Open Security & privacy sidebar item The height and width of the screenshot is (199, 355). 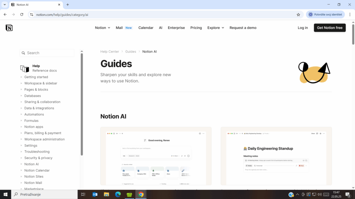point(38,158)
